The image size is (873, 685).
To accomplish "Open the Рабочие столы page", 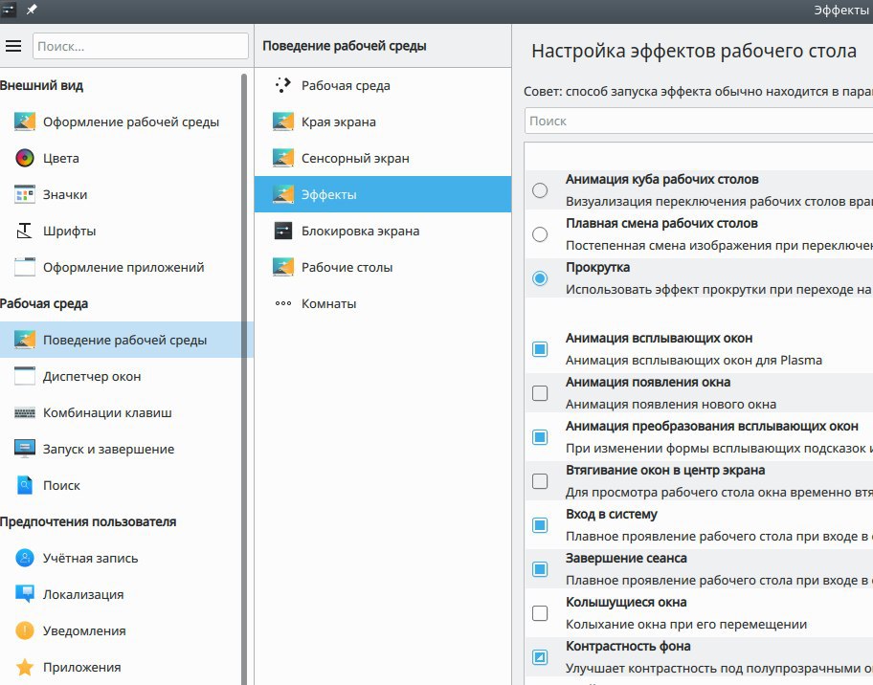I will [383, 267].
